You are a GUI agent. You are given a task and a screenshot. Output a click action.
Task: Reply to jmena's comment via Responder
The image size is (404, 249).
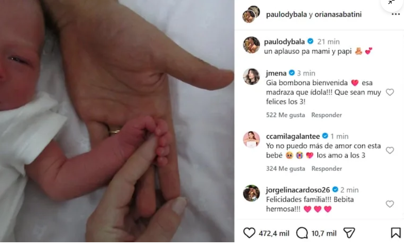[x=326, y=115]
